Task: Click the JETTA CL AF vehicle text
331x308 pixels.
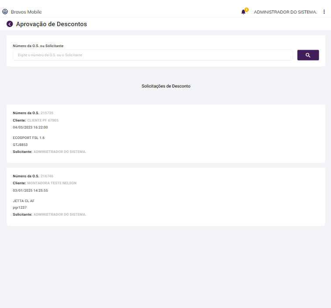Action: point(24,201)
